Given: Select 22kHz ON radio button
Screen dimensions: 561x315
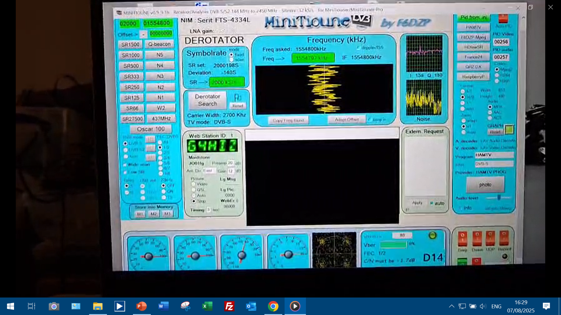Looking at the screenshot, I should (164, 191).
